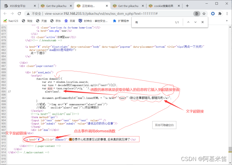Viewport: 232px width, 165px height.
Task: Go forward to next page
Action: (x=12, y=14)
